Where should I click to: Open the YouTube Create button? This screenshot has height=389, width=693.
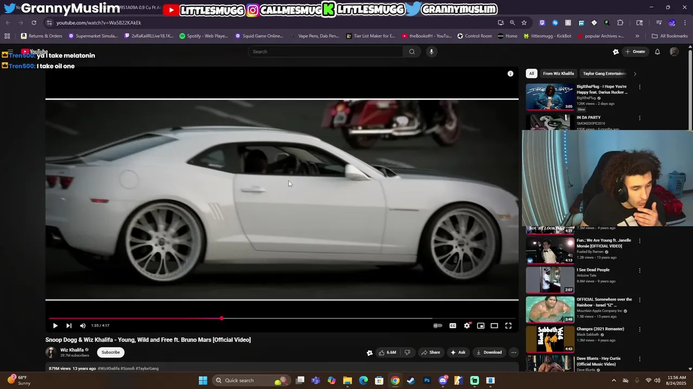click(x=635, y=52)
